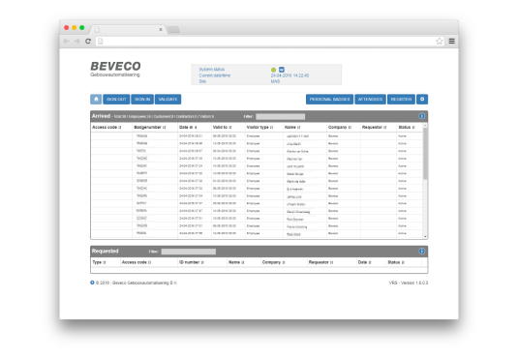Click the browser address bar
This screenshot has height=358, width=518.
tap(269, 41)
